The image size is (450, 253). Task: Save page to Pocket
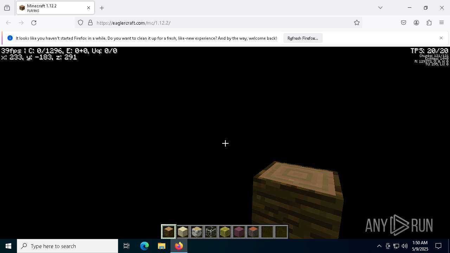(404, 23)
